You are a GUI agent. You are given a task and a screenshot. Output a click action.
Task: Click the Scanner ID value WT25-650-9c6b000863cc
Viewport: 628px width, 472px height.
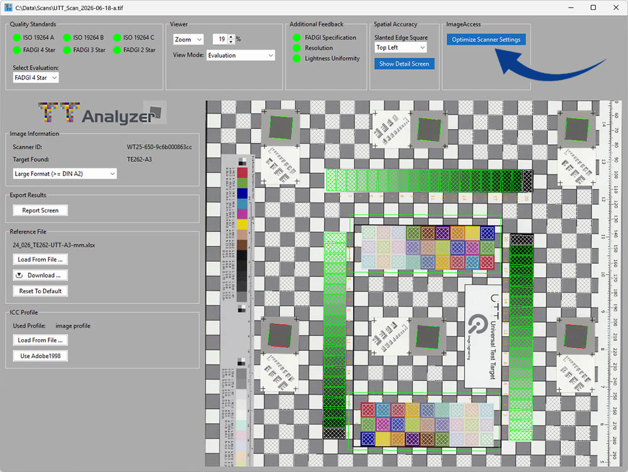[x=160, y=147]
